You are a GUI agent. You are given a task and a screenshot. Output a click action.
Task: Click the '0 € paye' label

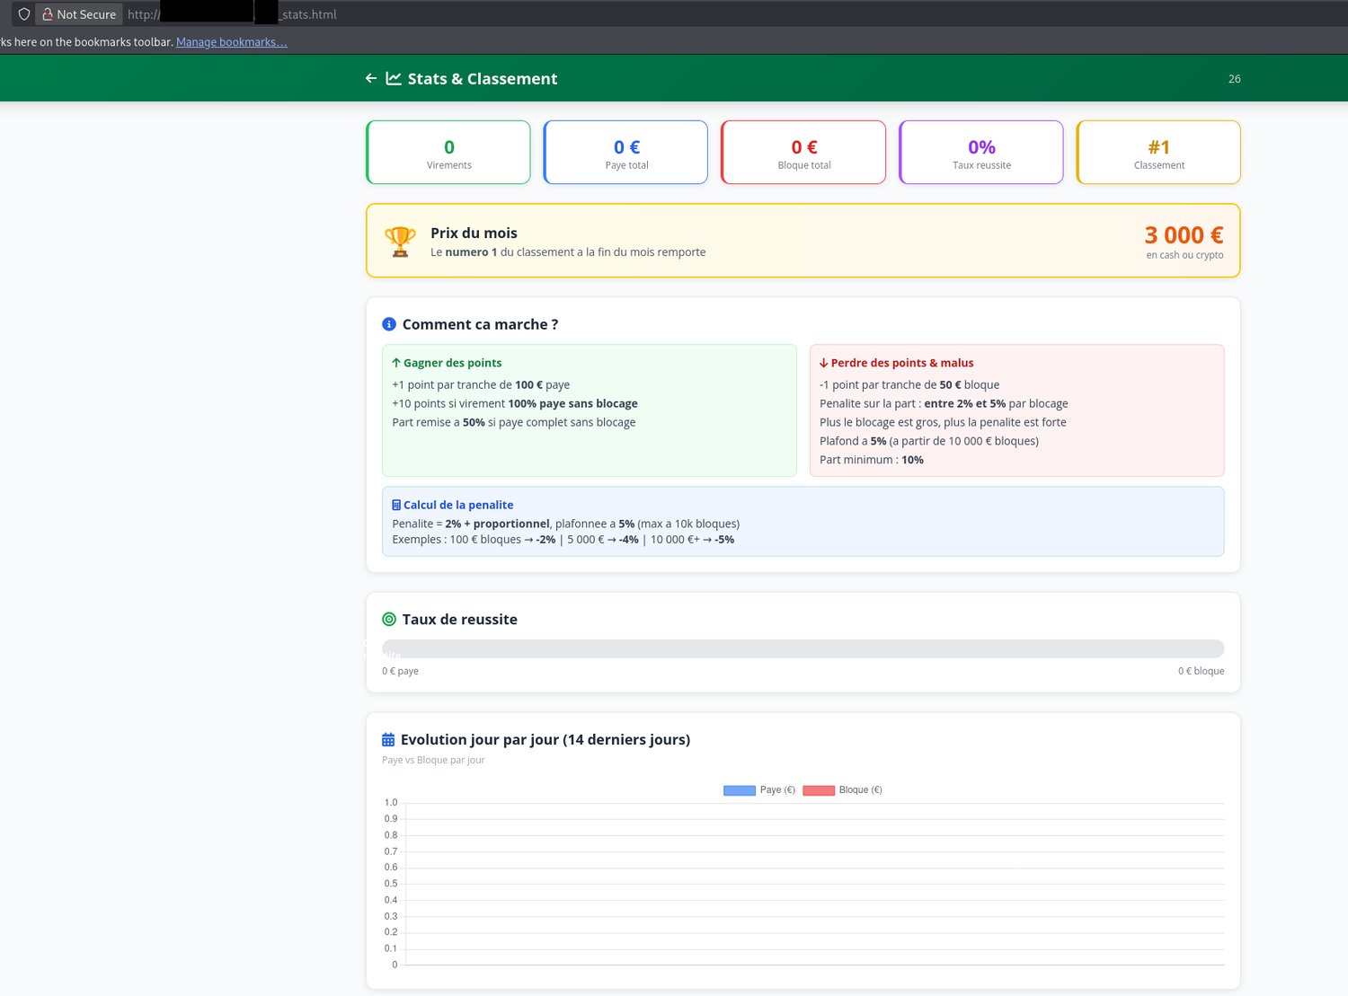[x=400, y=671]
